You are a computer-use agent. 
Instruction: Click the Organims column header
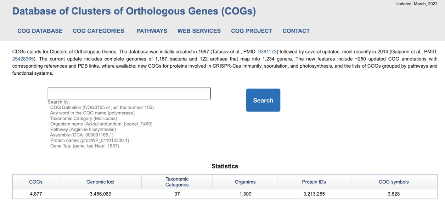click(245, 182)
